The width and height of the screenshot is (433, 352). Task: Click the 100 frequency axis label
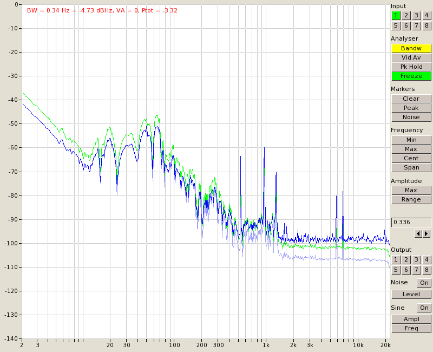[174, 345]
